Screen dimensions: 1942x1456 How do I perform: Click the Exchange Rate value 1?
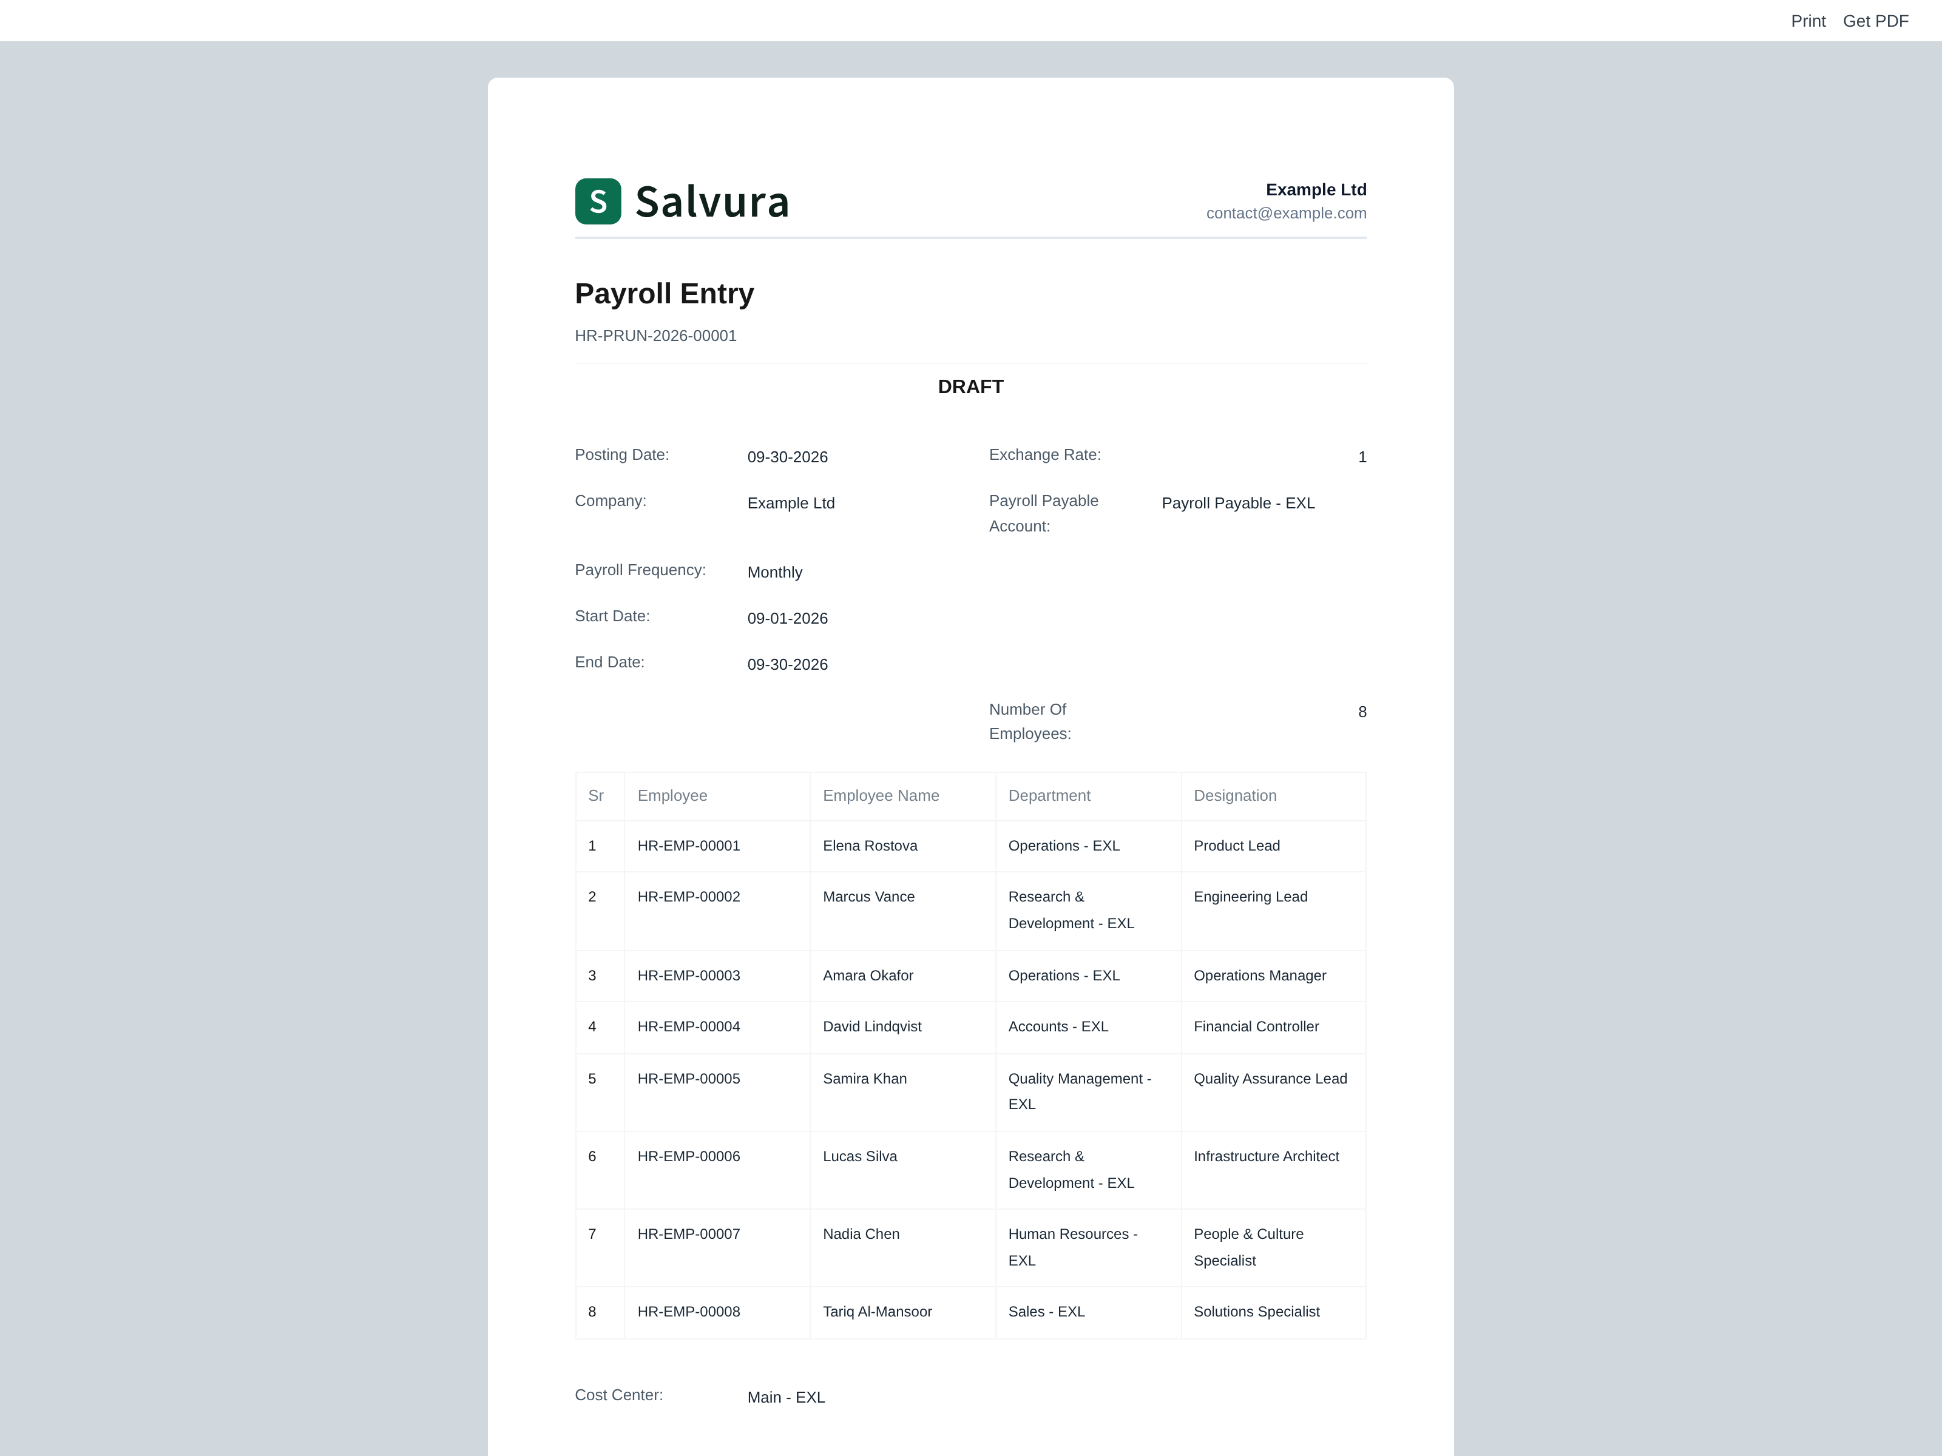point(1362,457)
